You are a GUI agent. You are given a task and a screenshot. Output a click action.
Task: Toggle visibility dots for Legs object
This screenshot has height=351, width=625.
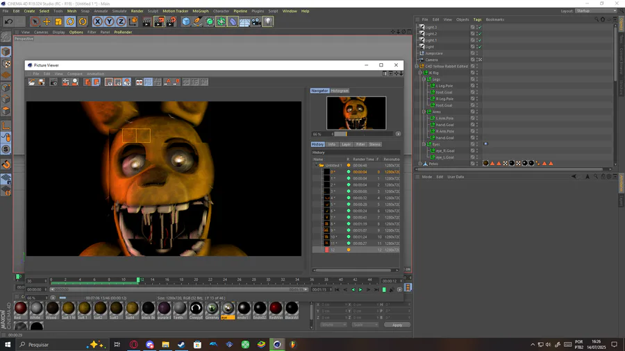(x=476, y=79)
